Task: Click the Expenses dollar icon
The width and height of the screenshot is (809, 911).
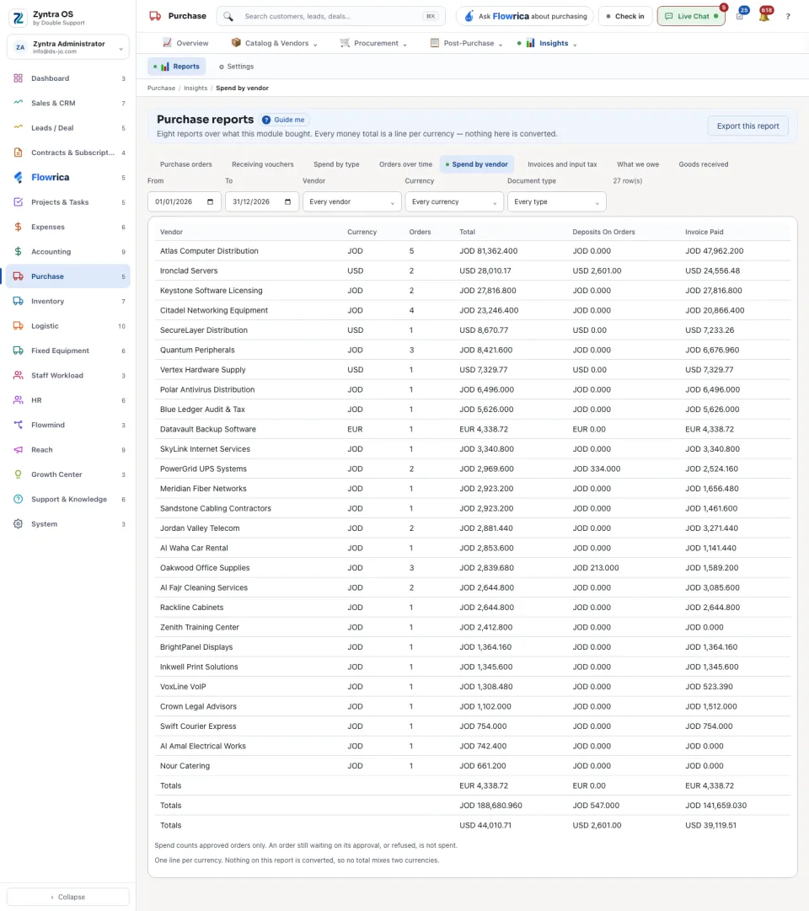Action: tap(18, 227)
